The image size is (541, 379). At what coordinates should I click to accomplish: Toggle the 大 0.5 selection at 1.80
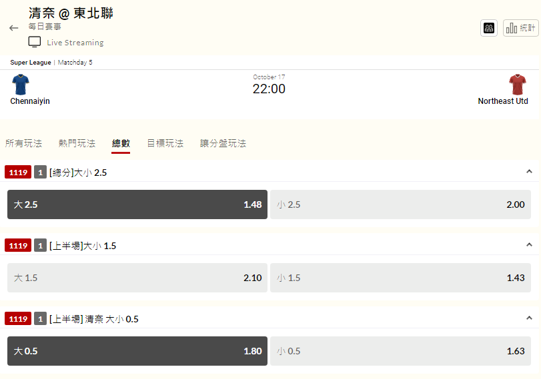[x=137, y=351]
